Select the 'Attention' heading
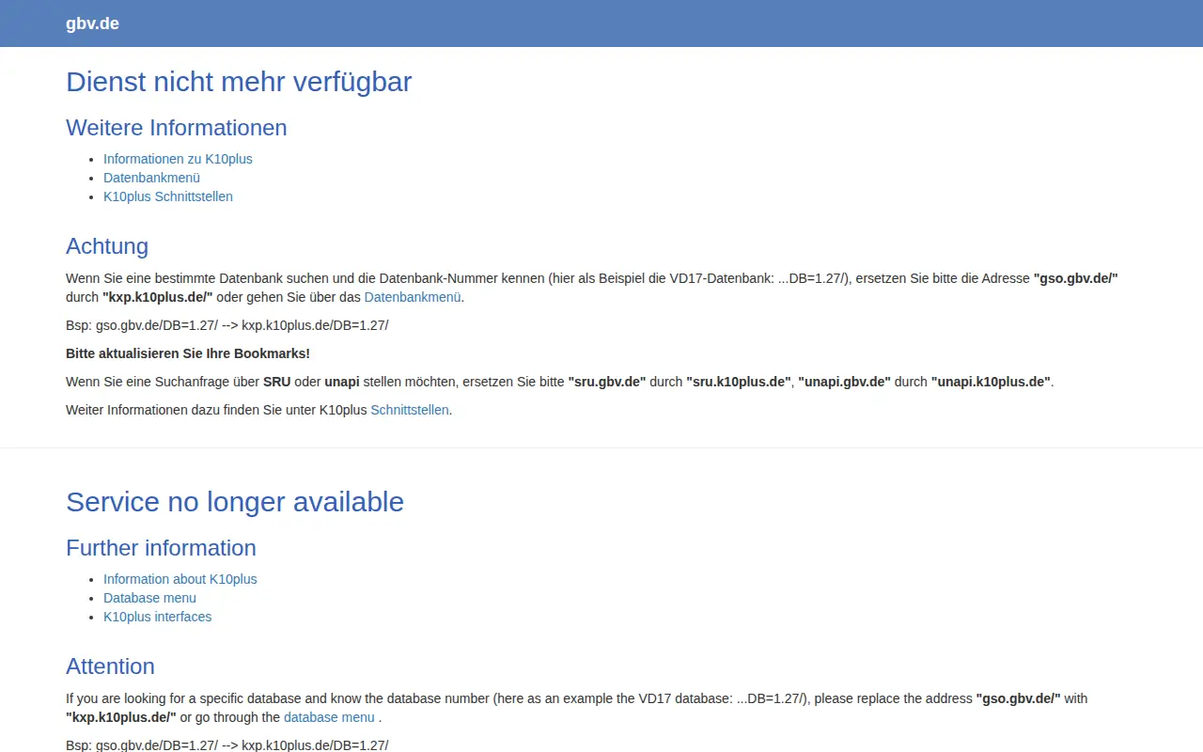Screen dimensions: 1203x752 (x=110, y=666)
